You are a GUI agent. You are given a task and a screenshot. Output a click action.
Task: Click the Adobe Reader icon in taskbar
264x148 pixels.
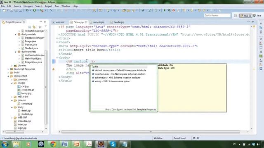tap(89, 144)
